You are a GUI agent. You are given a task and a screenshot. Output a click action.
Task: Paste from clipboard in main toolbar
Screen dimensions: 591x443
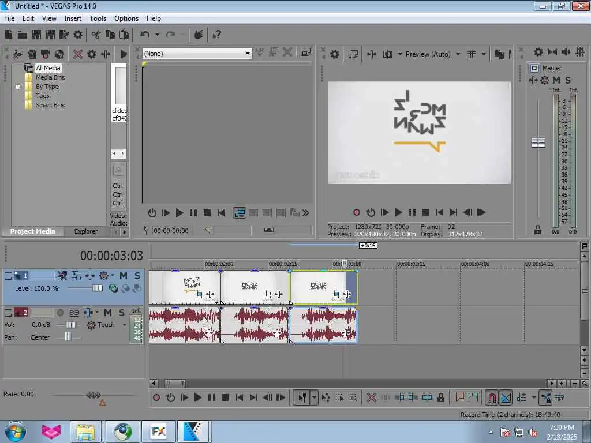click(x=124, y=35)
